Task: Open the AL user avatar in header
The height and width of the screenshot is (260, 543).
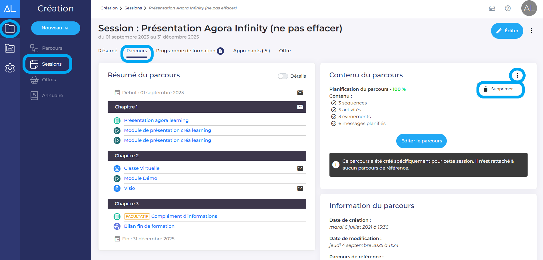Action: (529, 8)
